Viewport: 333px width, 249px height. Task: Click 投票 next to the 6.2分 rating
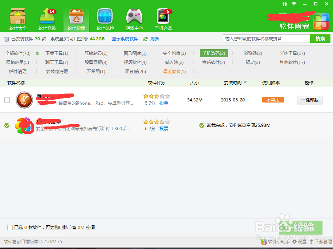click(164, 129)
